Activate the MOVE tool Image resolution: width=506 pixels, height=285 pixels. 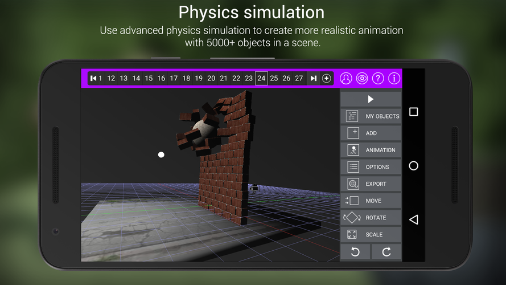point(371,201)
